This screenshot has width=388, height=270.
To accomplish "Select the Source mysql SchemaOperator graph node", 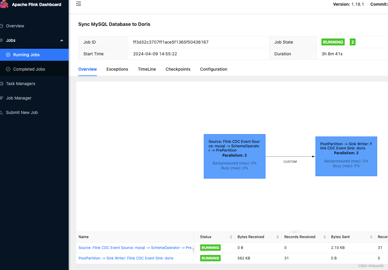I will (234, 156).
